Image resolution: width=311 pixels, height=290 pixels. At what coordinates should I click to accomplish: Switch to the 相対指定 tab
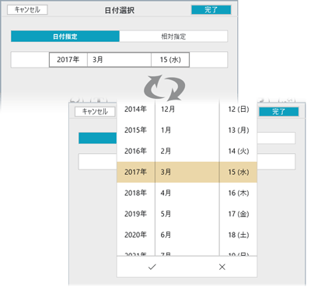click(x=173, y=37)
